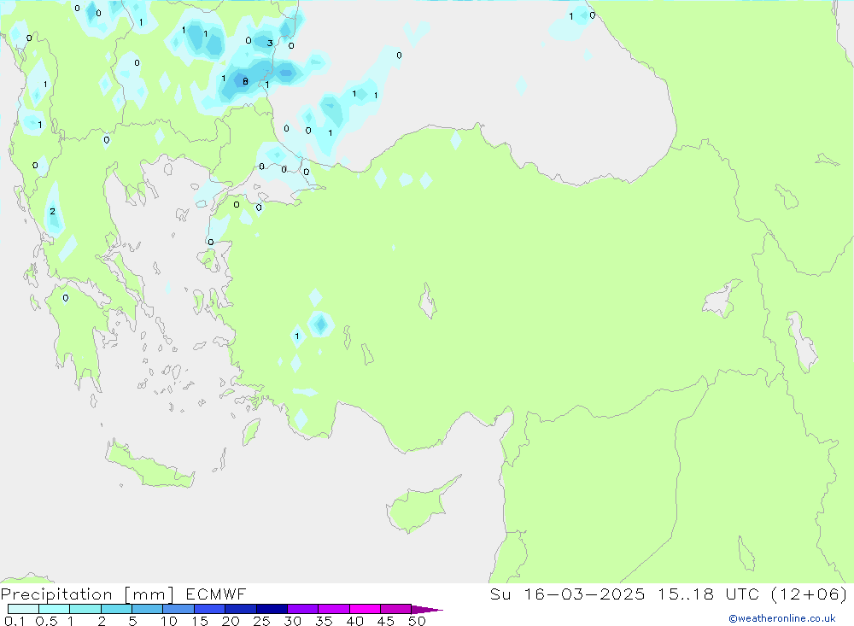Click the legend scale label "45"
Image resolution: width=854 pixels, height=626 pixels.
[386, 621]
